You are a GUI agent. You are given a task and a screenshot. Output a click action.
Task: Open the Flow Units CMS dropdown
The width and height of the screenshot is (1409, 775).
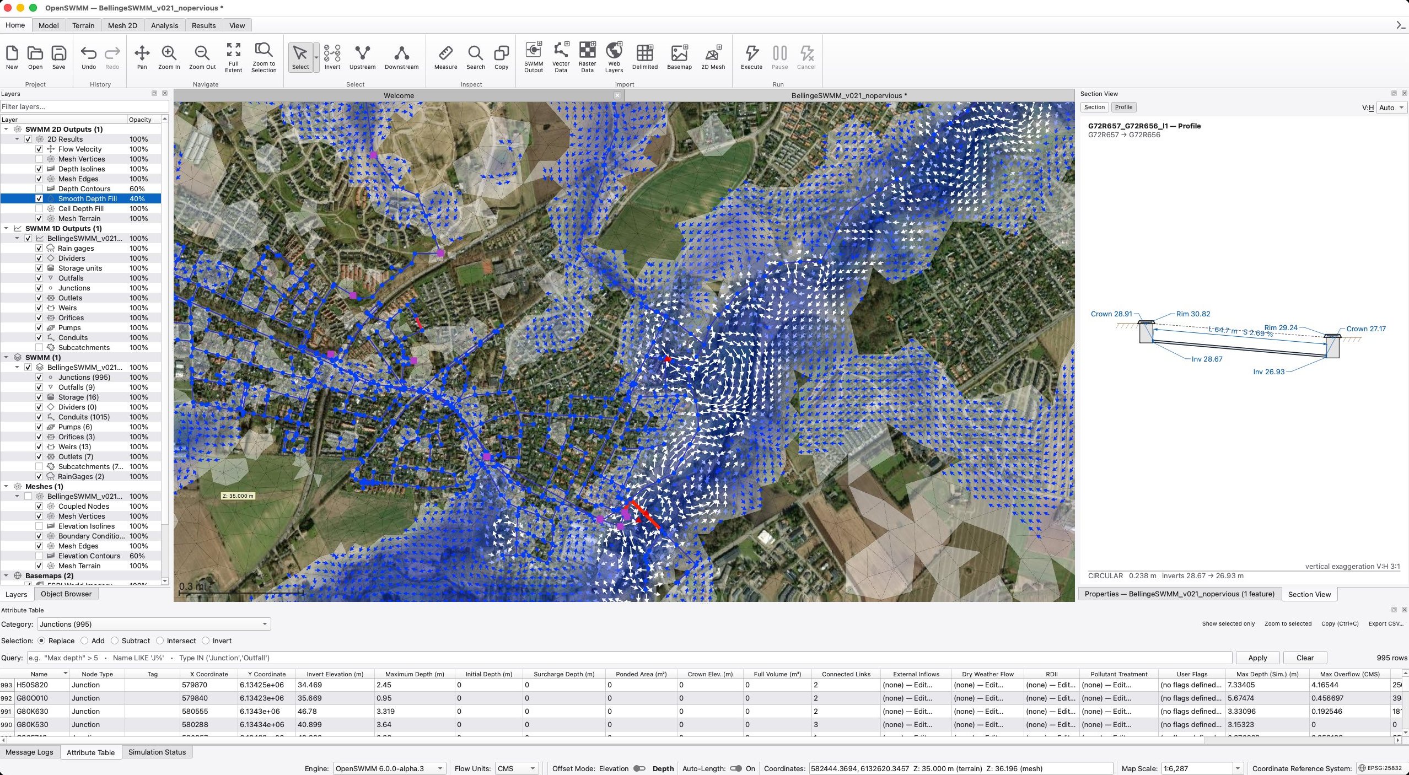coord(517,768)
